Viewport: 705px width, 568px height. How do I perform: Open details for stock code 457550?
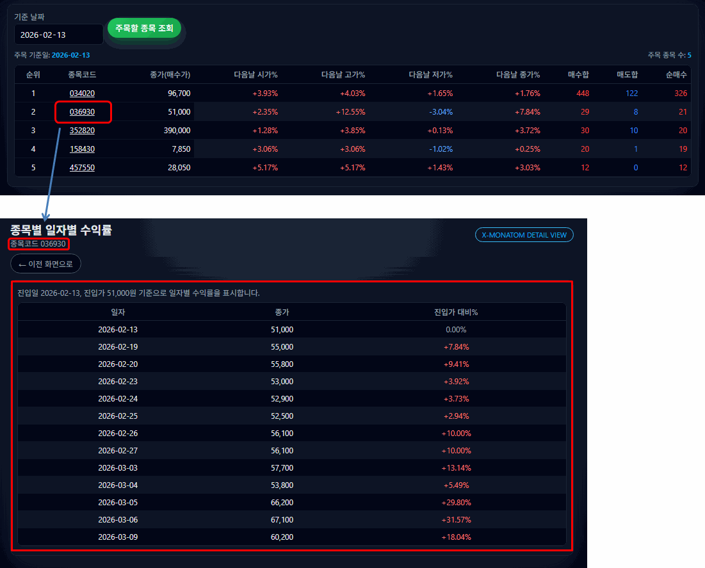click(x=83, y=167)
